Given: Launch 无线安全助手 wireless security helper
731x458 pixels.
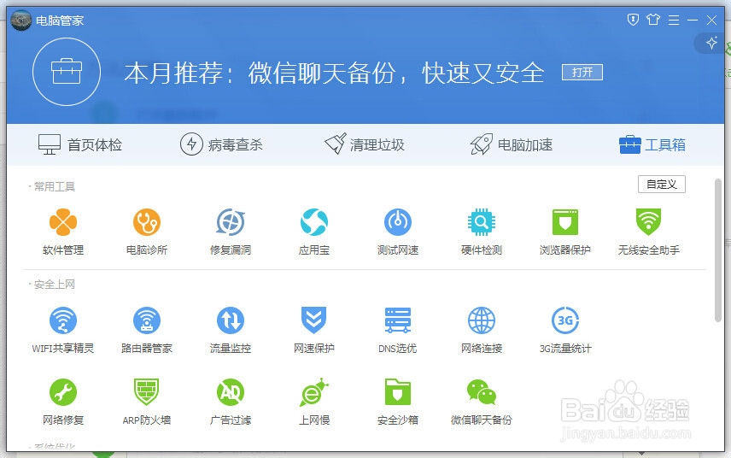Looking at the screenshot, I should click(x=648, y=232).
